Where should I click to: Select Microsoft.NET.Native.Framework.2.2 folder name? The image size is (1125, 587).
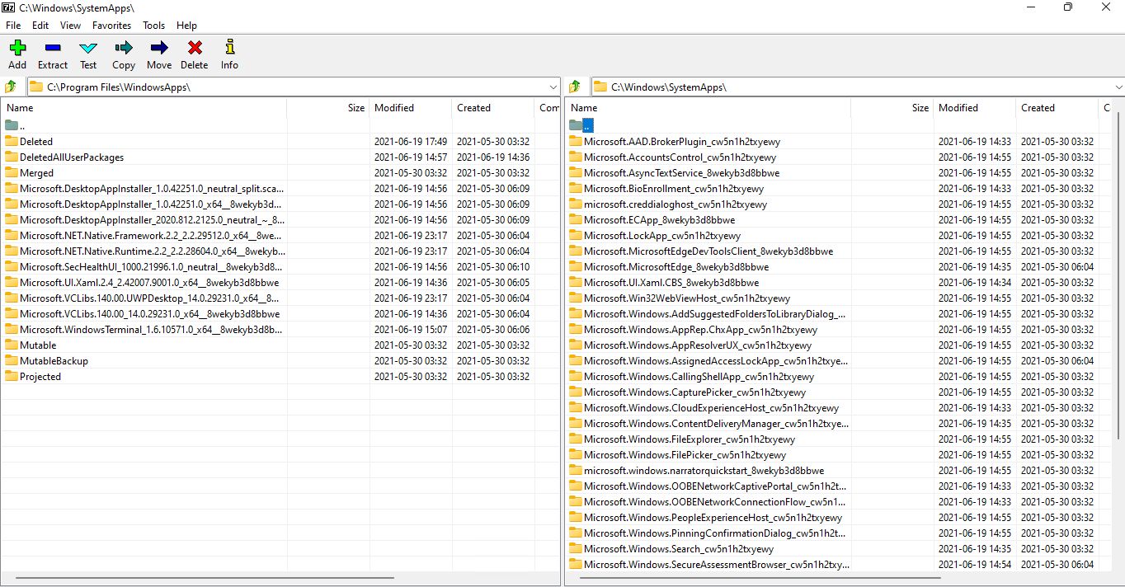[x=151, y=235]
